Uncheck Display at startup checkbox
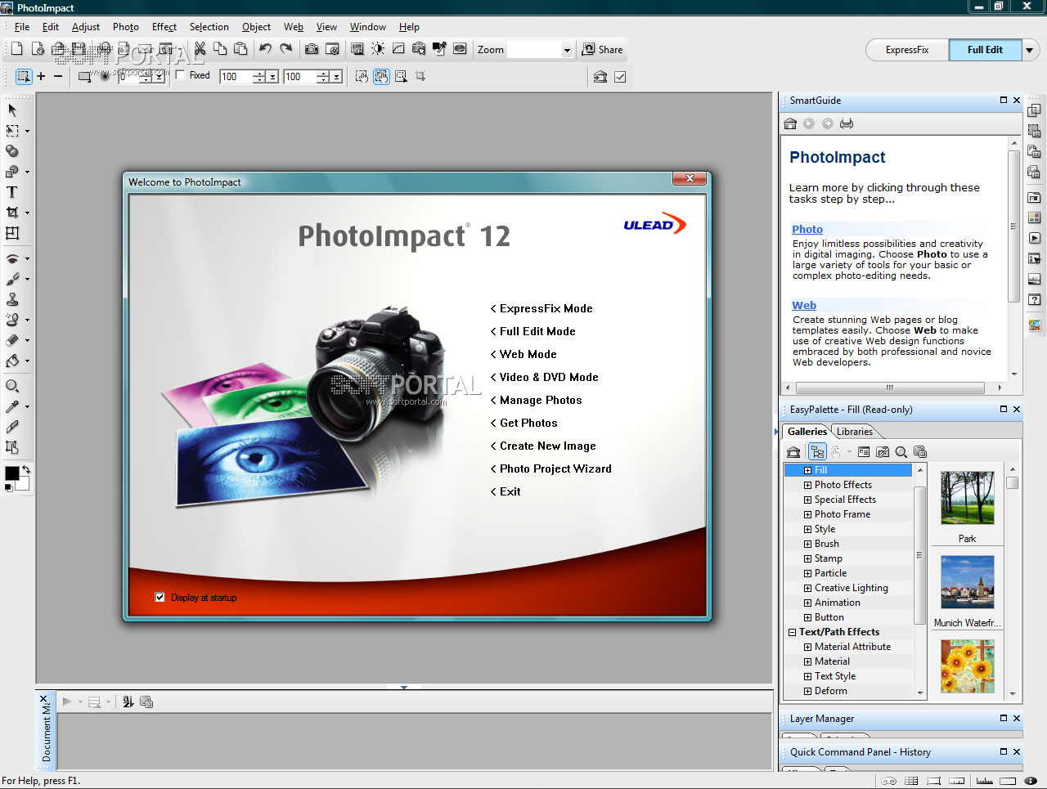The width and height of the screenshot is (1047, 789). [160, 598]
